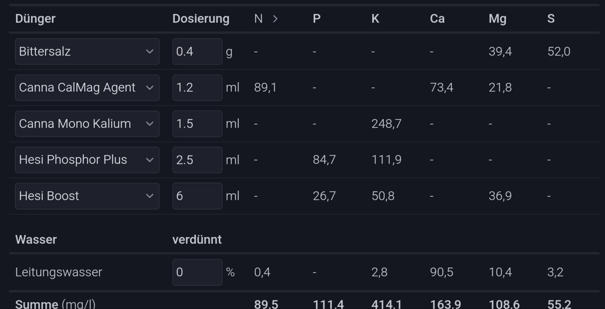Click the Bittersalz dosage field showing 0.4
605x309 pixels.
[197, 51]
